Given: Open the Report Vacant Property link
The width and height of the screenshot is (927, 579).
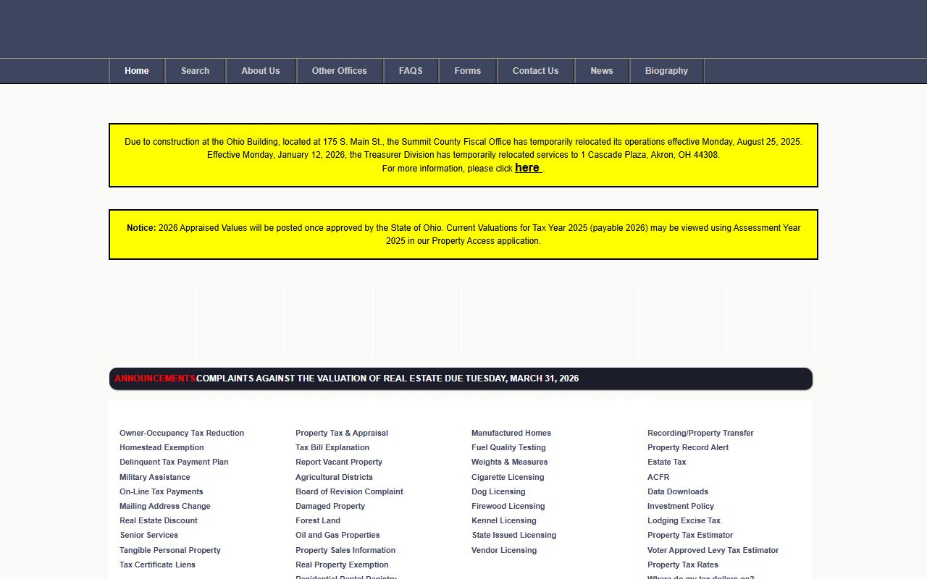Looking at the screenshot, I should (338, 462).
